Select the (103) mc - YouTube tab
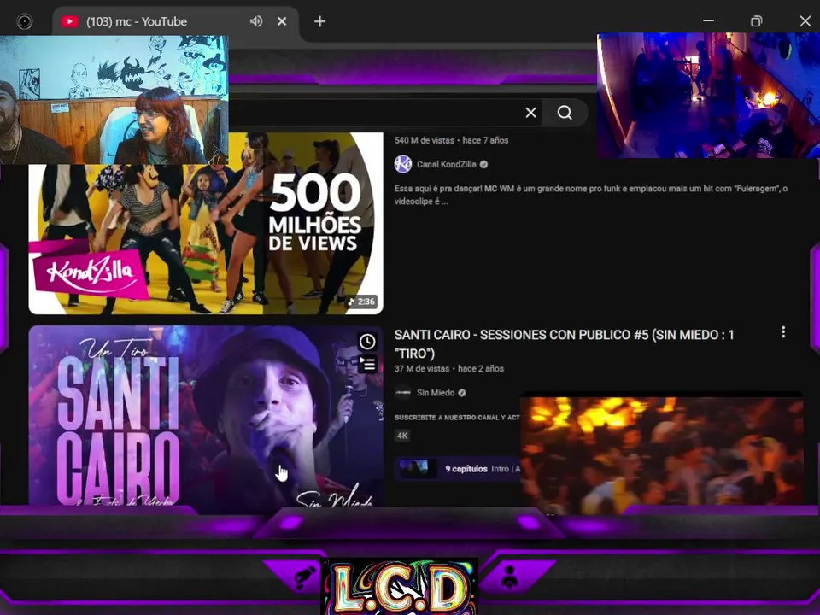The width and height of the screenshot is (820, 615). click(x=175, y=21)
